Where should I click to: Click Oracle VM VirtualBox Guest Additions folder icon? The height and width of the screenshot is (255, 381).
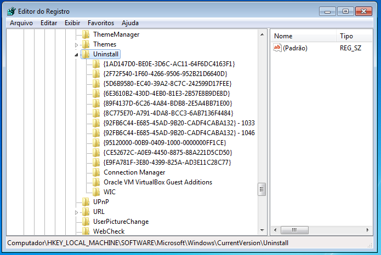tap(96, 182)
